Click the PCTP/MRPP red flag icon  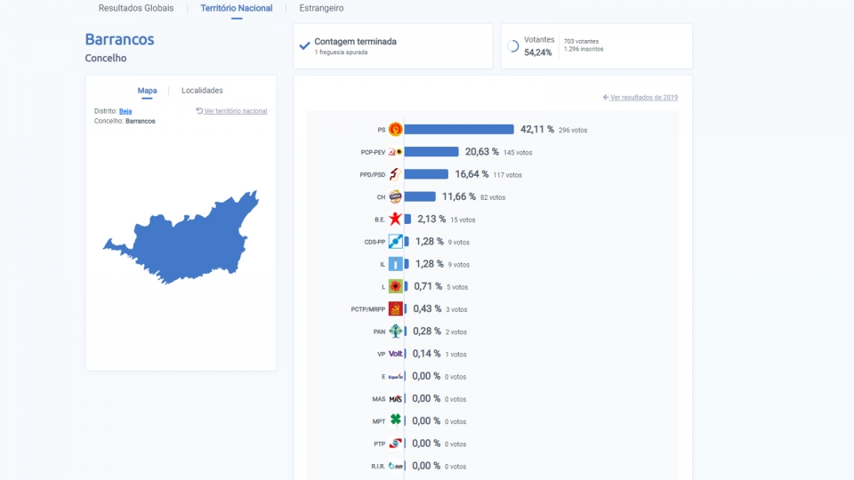coord(395,309)
